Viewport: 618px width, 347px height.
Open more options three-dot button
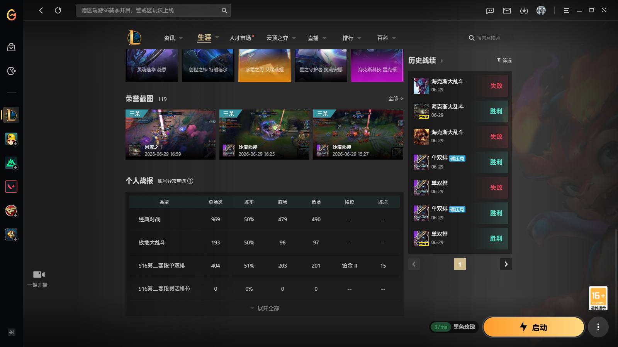click(598, 327)
